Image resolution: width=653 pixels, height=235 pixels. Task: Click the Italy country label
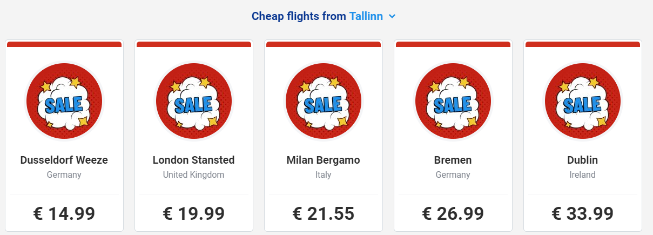[324, 175]
